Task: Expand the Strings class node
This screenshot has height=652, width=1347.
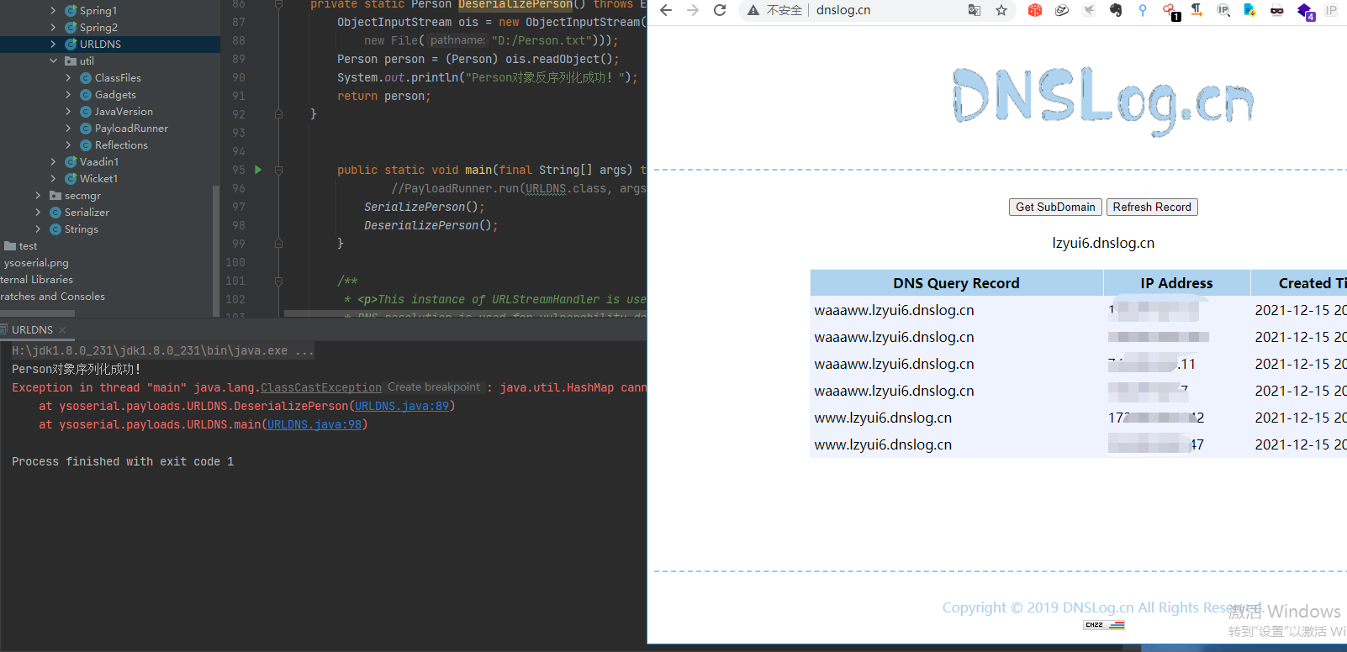Action: [x=38, y=229]
